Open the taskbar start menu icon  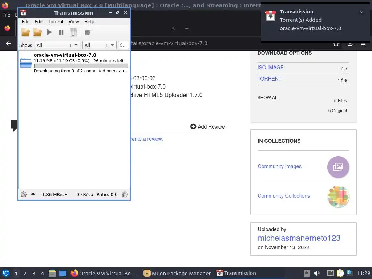coord(6,273)
